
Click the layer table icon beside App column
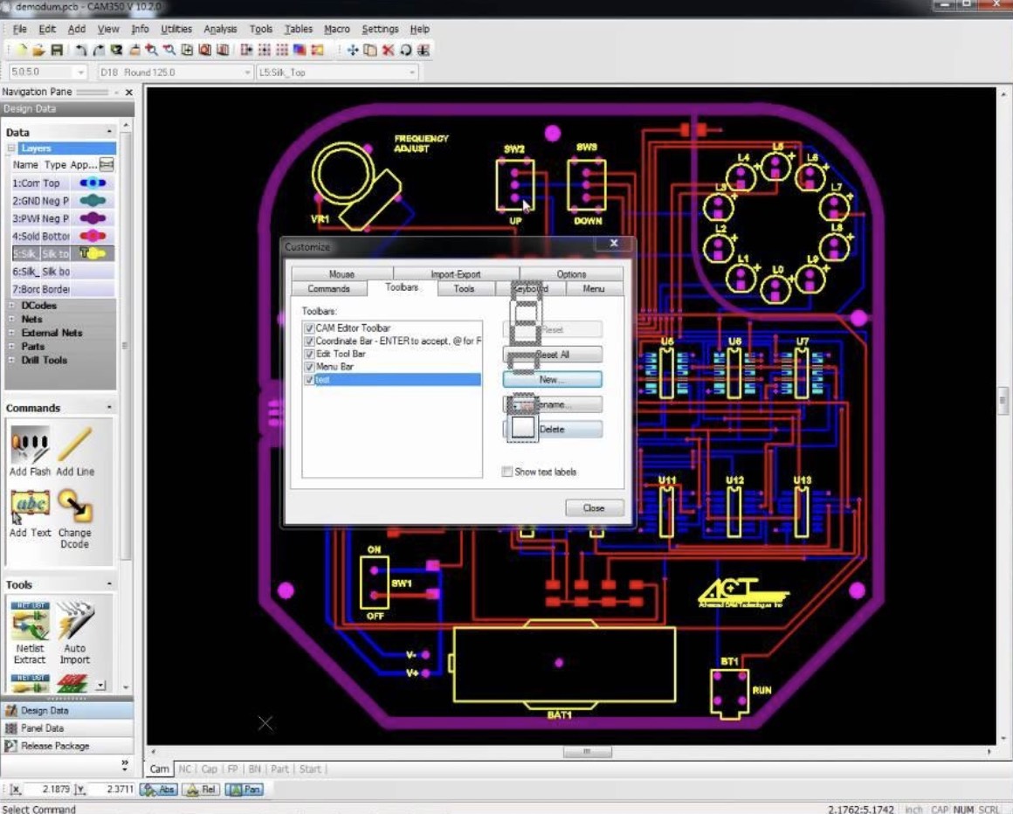[x=107, y=165]
